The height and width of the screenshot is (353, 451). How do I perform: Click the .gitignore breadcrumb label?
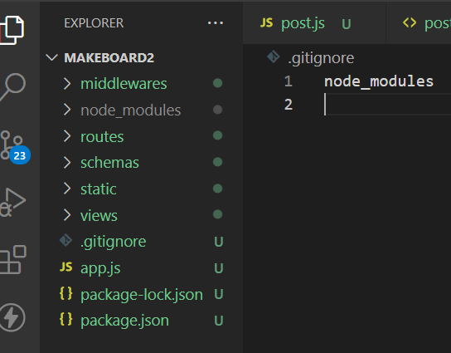coord(321,58)
